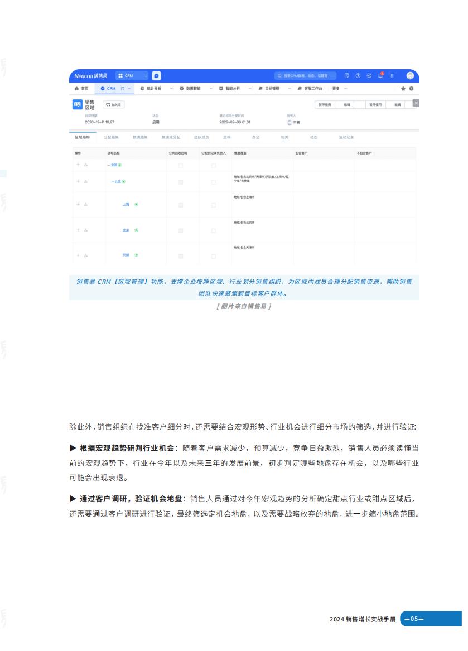Screen dimensions: 468x651
Task: Toggle 分配到记录负责人 checkbox in 北京 row
Action: (x=214, y=230)
